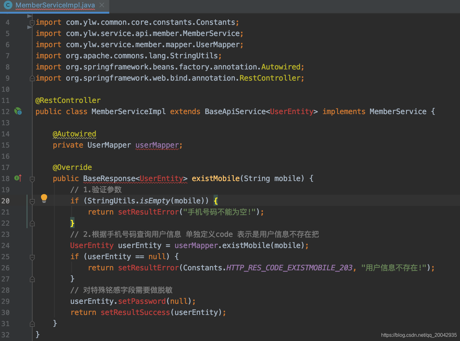
Task: Click BaseResponse return type on line 18
Action: [109, 179]
